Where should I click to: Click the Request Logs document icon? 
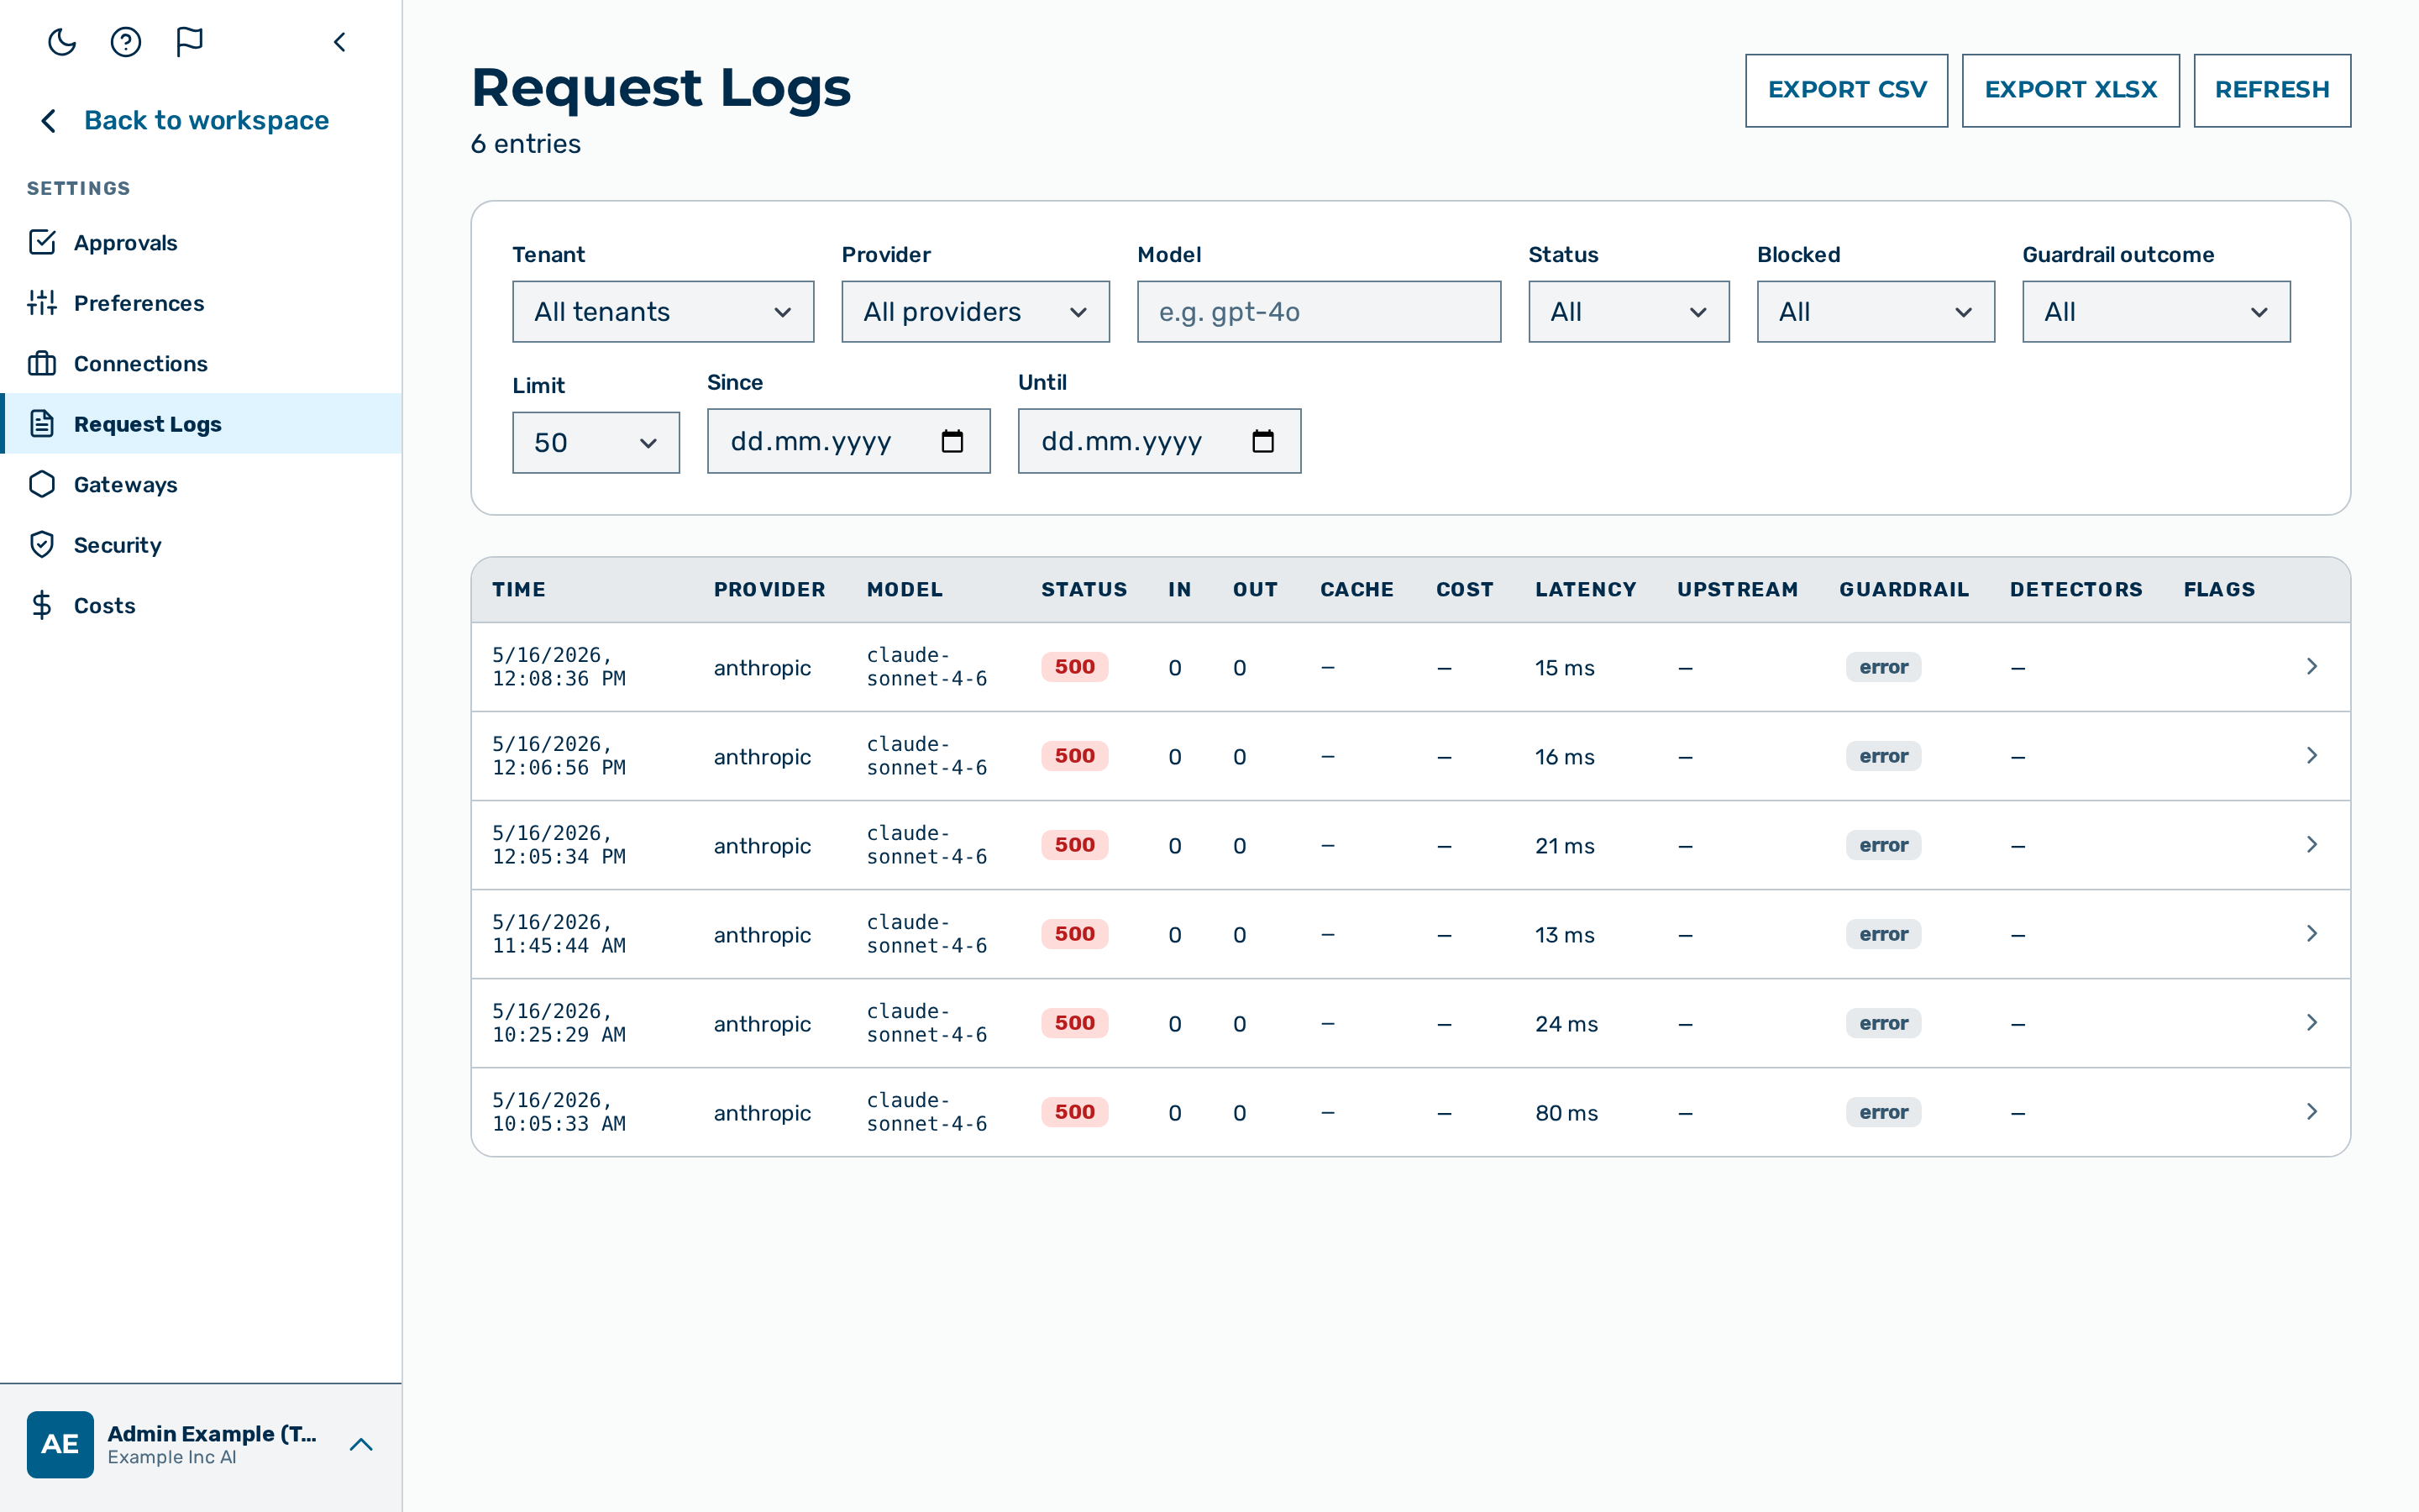click(42, 424)
